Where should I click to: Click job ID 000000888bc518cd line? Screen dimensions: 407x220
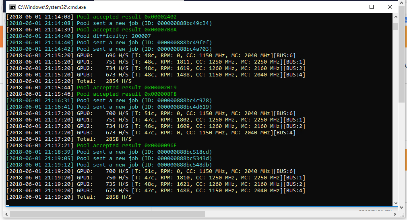pyautogui.click(x=109, y=152)
